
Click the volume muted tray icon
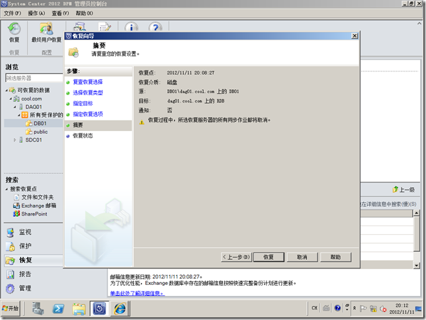(x=383, y=309)
